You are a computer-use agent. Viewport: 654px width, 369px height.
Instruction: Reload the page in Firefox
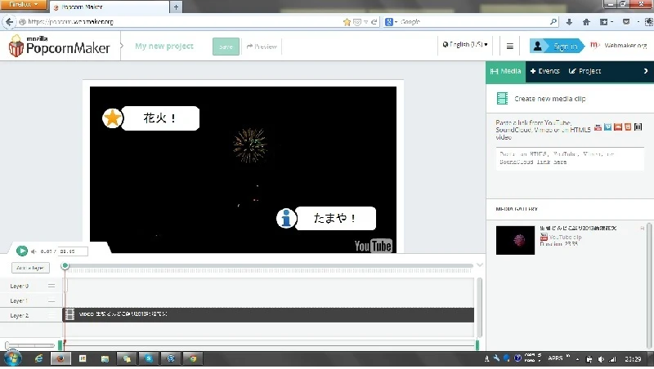374,22
